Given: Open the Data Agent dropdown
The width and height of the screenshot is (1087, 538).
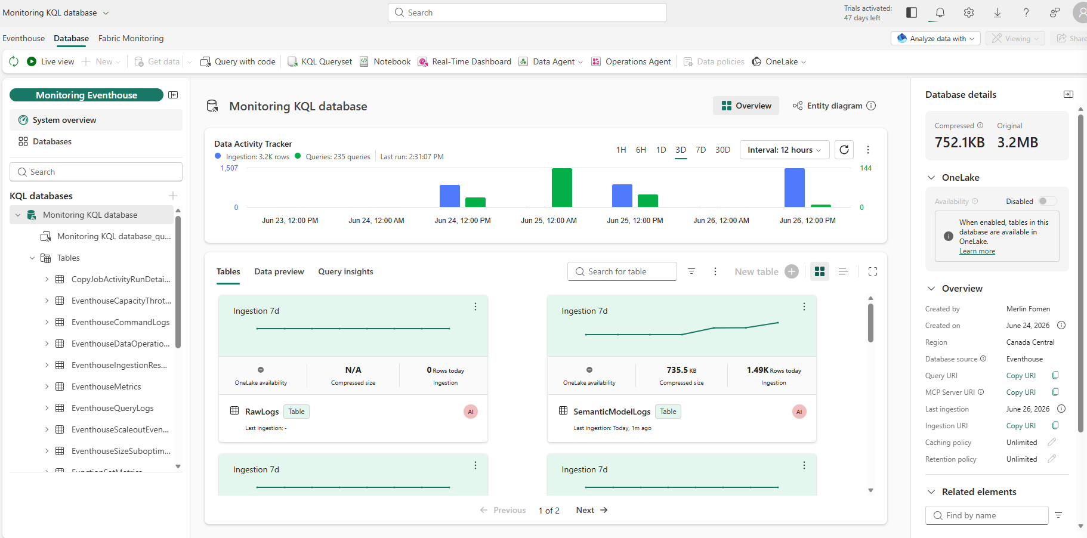Looking at the screenshot, I should pos(551,61).
